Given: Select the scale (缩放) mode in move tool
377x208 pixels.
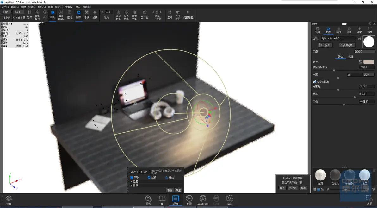Looking at the screenshot, I should (x=169, y=177).
